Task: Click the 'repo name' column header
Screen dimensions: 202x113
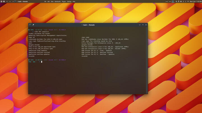Action: click(85, 37)
